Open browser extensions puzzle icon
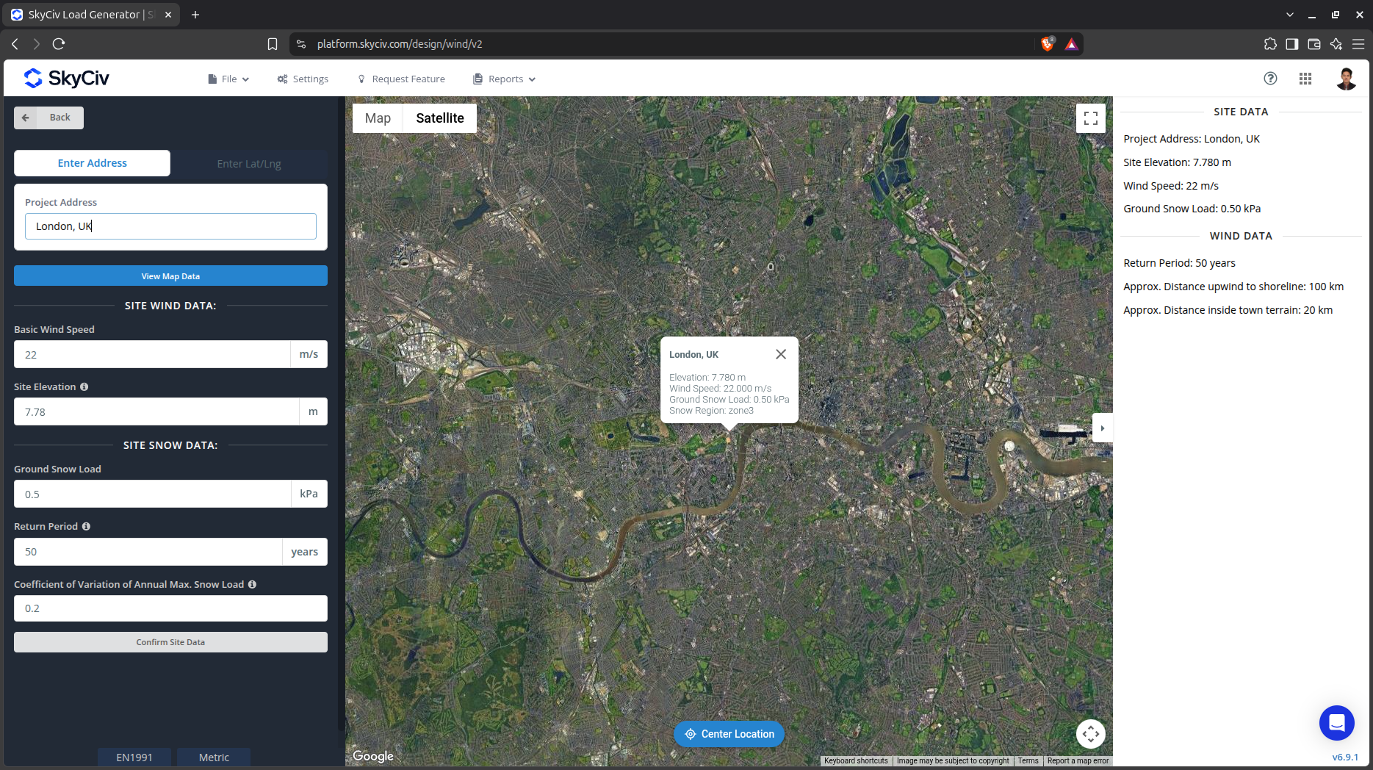Image resolution: width=1373 pixels, height=770 pixels. click(1270, 44)
